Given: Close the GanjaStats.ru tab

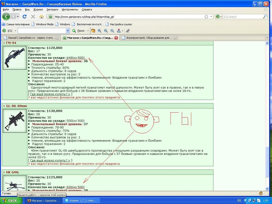Looking at the screenshot, I should pos(57,38).
